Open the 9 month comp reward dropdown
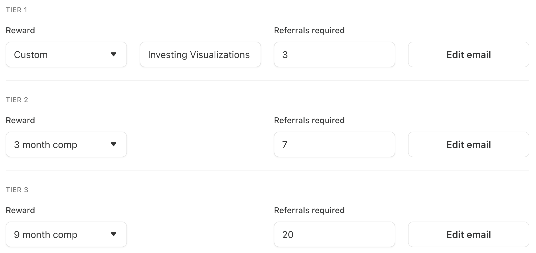Image resolution: width=536 pixels, height=253 pixels. coord(66,234)
